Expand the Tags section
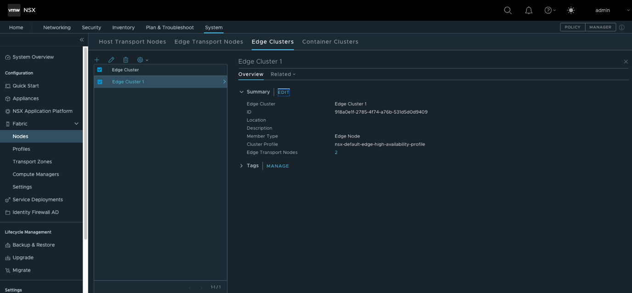Screen dimensions: 632x293 pyautogui.click(x=242, y=166)
